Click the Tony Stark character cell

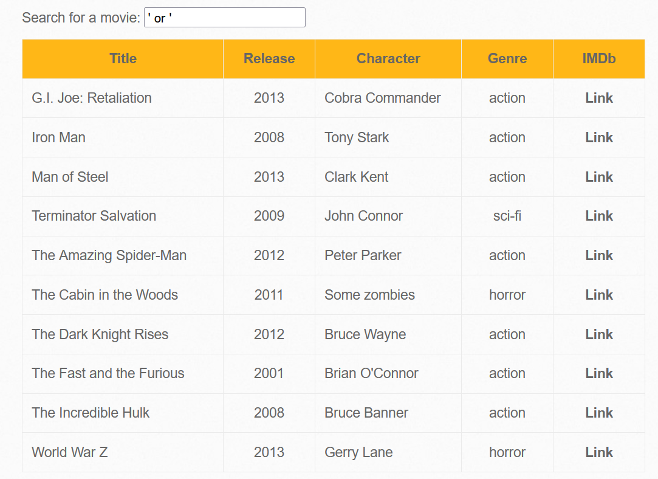pyautogui.click(x=388, y=137)
